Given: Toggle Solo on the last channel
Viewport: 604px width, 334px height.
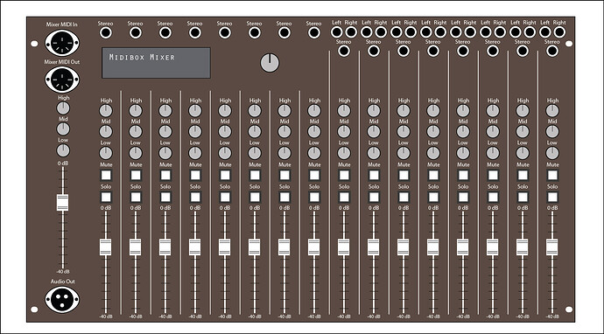Looking at the screenshot, I should coord(552,198).
